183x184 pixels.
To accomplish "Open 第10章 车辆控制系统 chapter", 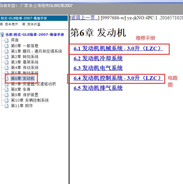I will coord(30,100).
